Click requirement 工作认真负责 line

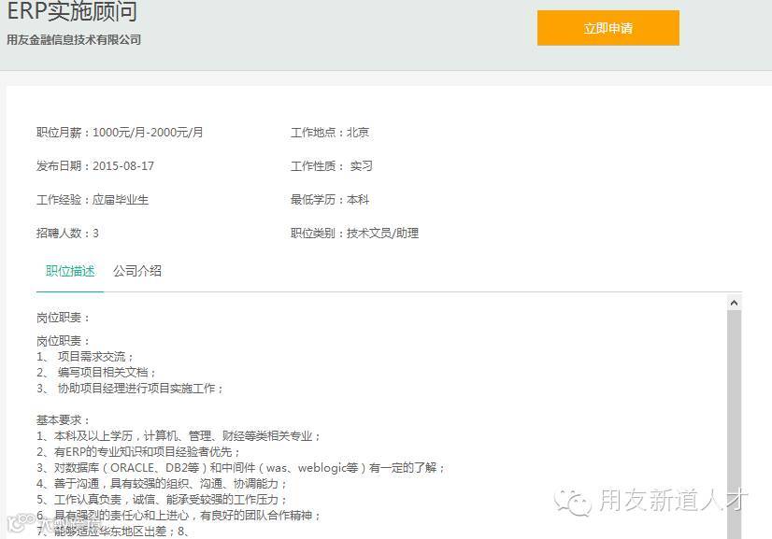click(162, 500)
